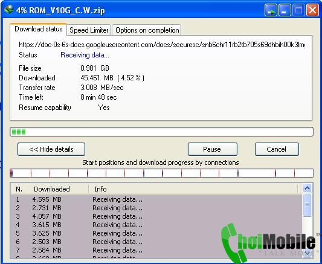
Task: Click the send-to-tray green arrow icon
Action: [x=271, y=10]
